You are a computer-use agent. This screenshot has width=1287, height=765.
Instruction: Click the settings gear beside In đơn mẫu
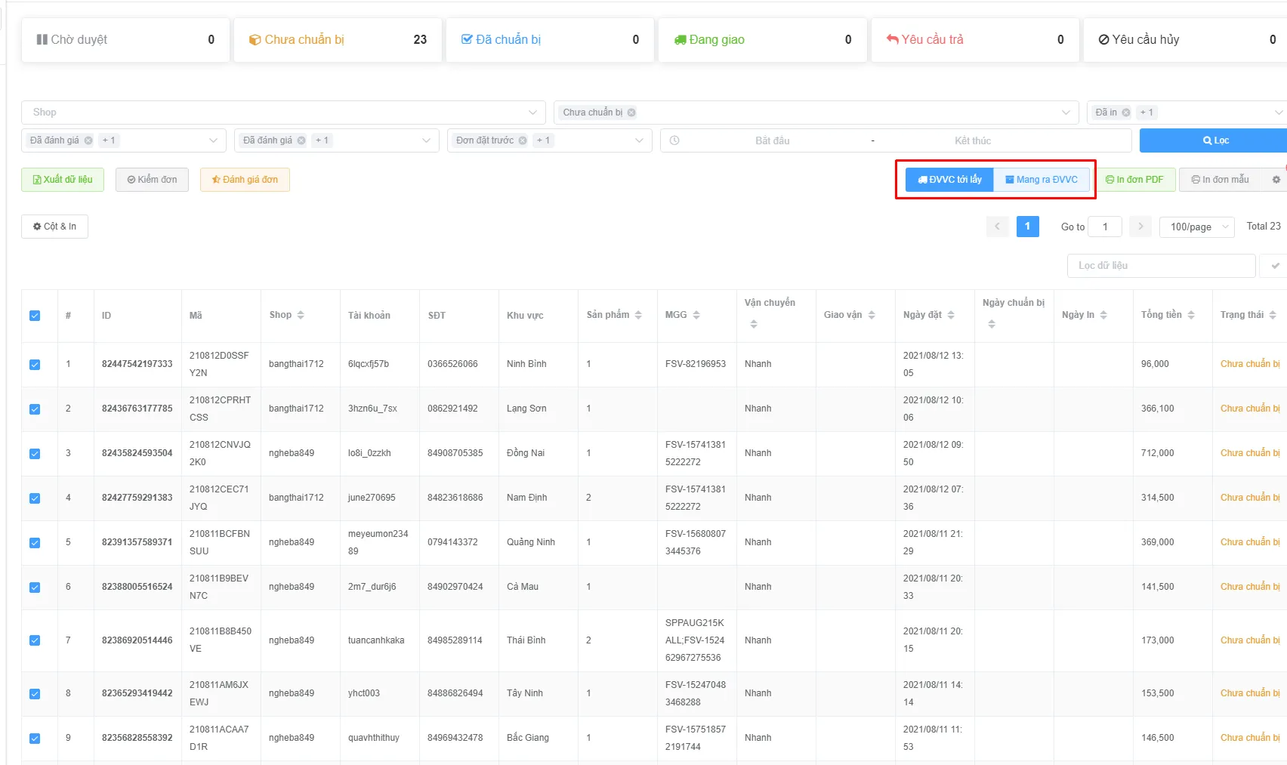(x=1276, y=180)
